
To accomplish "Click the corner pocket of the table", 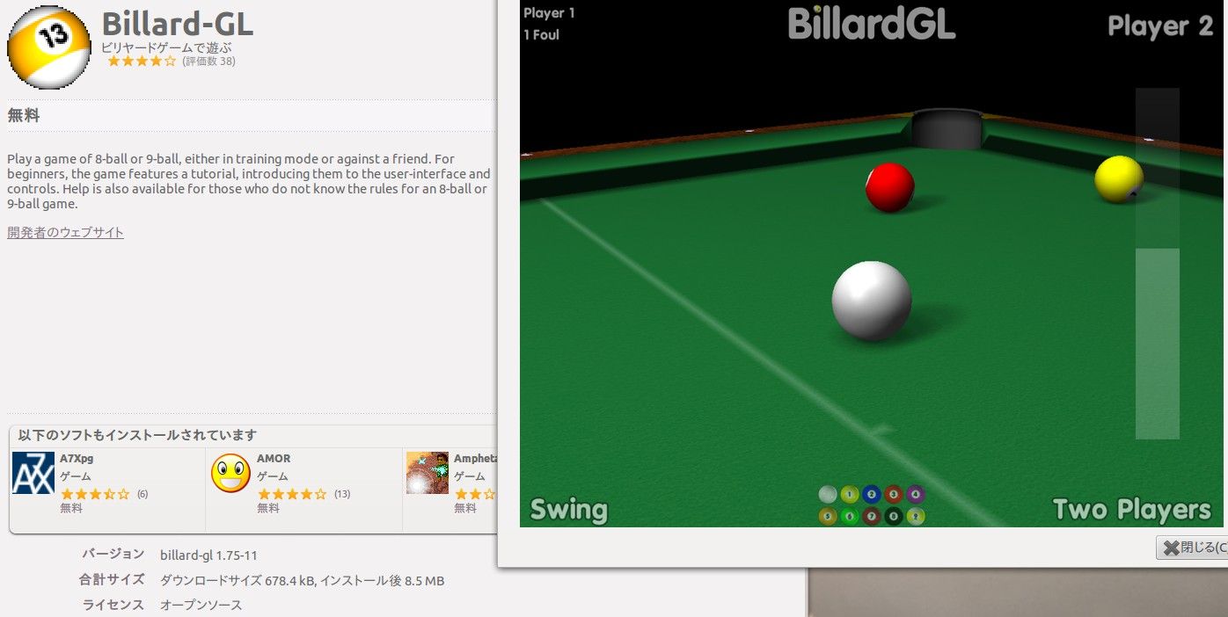I will click(947, 128).
